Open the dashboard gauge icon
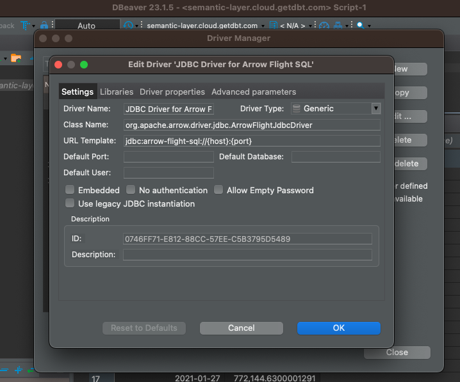460x382 pixels. tap(324, 26)
